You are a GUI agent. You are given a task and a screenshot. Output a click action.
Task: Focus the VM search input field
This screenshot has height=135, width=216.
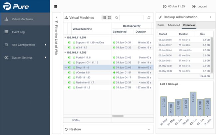pyautogui.click(x=131, y=18)
